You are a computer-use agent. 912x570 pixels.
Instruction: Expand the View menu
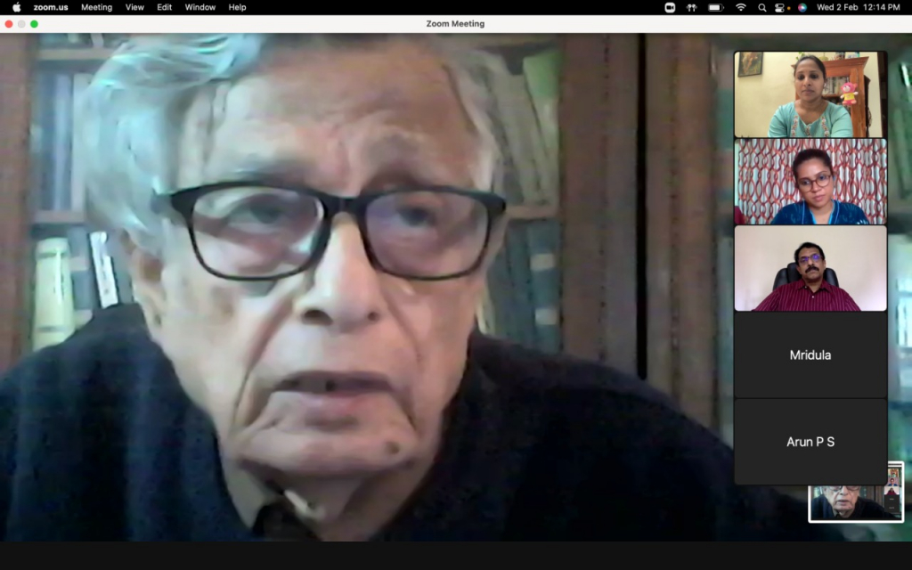tap(134, 7)
